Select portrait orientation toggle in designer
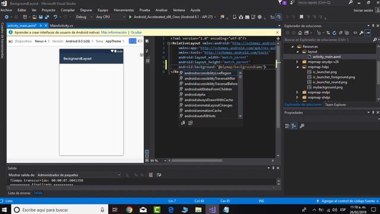Viewport: 380px width, 214px height. (132, 41)
